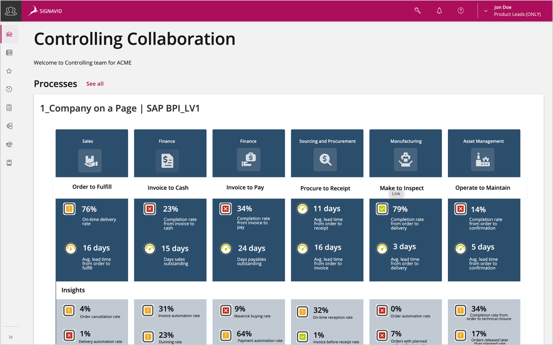
Task: Open the collaboration network icon in the sidebar
Action: 10,144
